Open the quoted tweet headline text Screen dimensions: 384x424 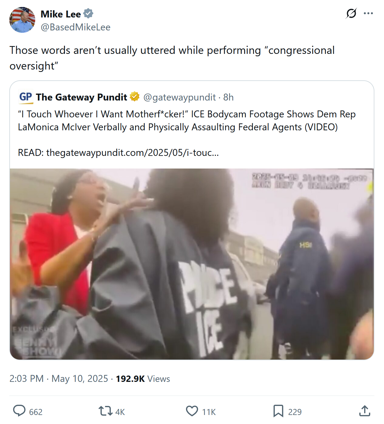[x=187, y=121]
